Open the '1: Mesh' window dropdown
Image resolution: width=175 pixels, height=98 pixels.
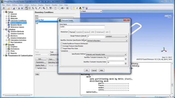[91, 11]
